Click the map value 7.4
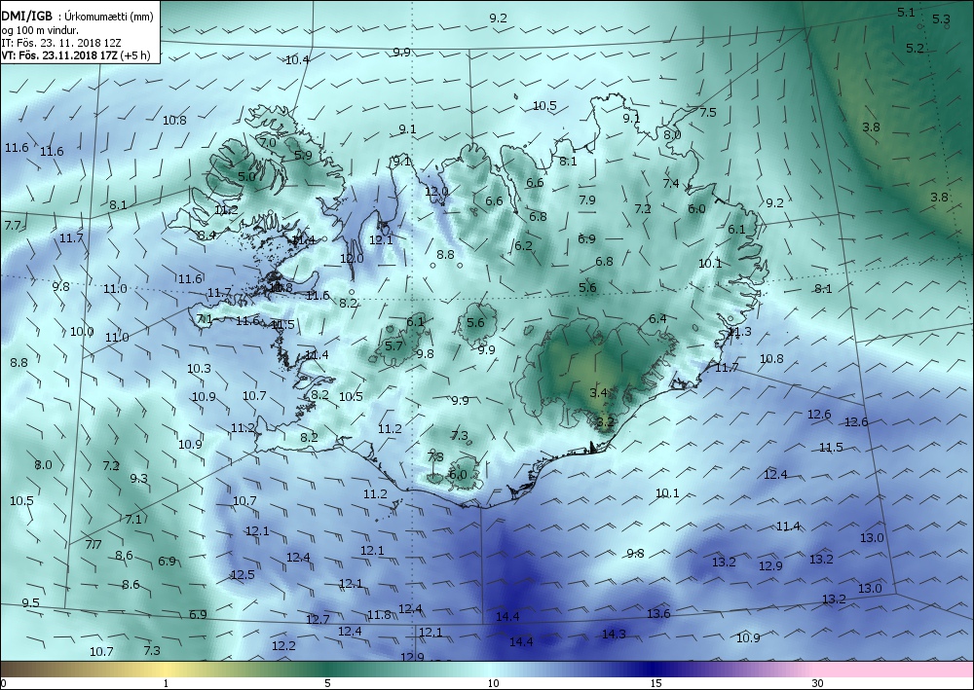Image resolution: width=974 pixels, height=690 pixels. tap(671, 183)
